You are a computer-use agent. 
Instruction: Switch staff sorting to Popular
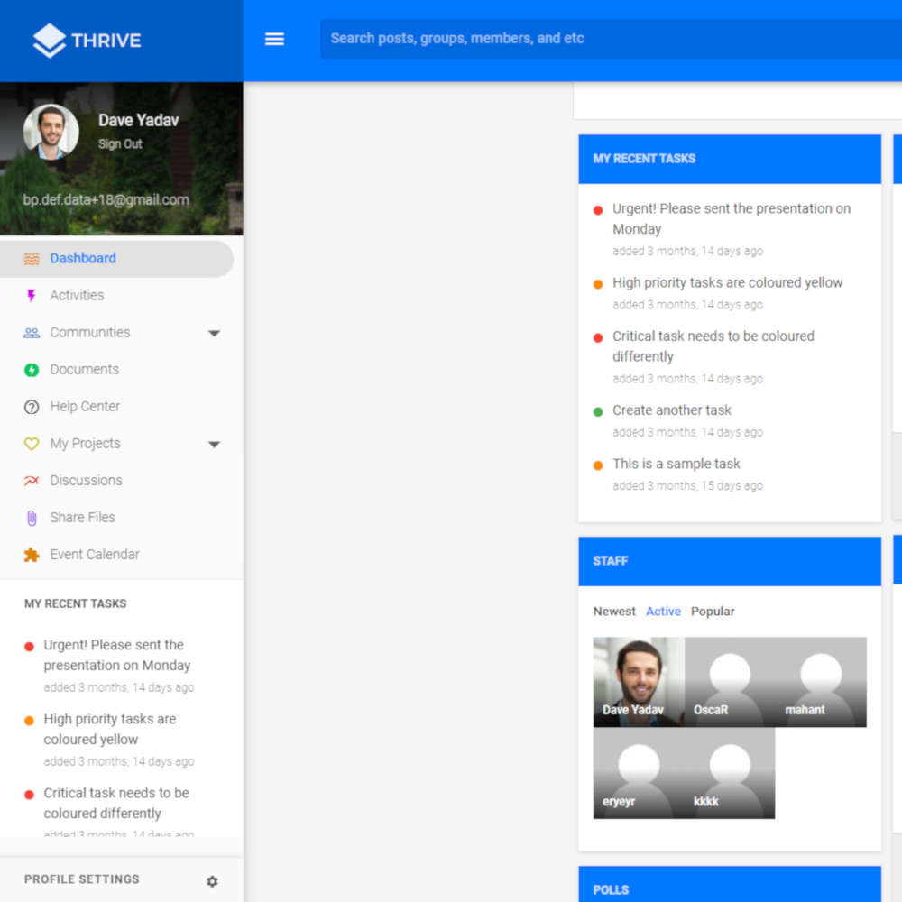(713, 611)
